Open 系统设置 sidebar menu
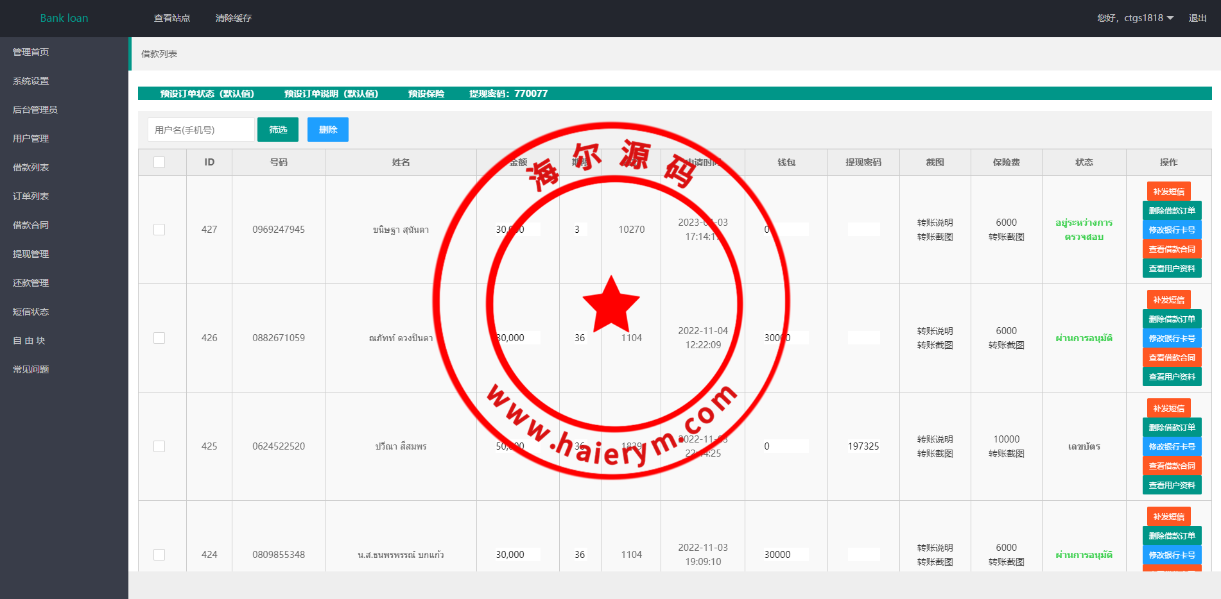Screen dimensions: 1221x599 click(31, 81)
